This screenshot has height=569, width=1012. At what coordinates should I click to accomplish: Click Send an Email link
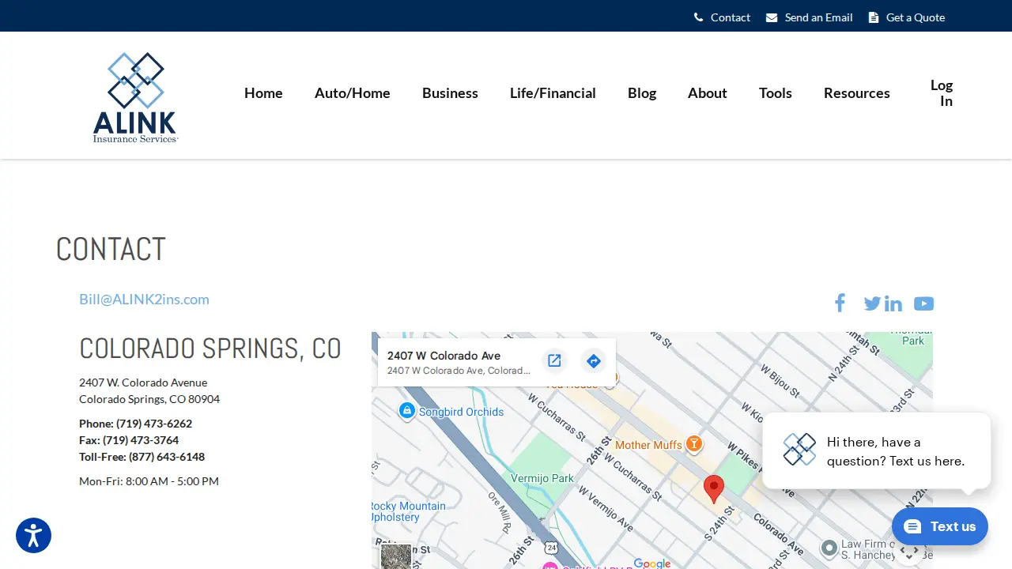point(819,17)
